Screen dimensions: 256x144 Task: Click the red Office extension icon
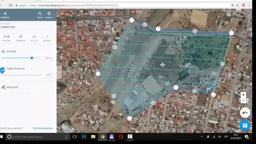243,5
